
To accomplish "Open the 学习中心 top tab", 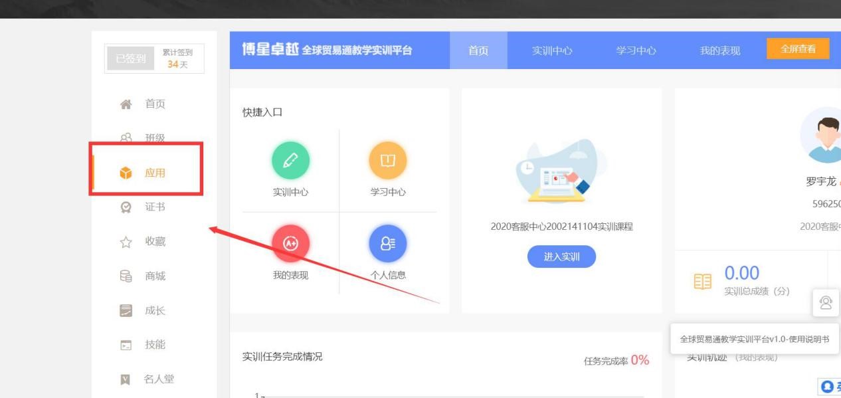I will (x=636, y=50).
